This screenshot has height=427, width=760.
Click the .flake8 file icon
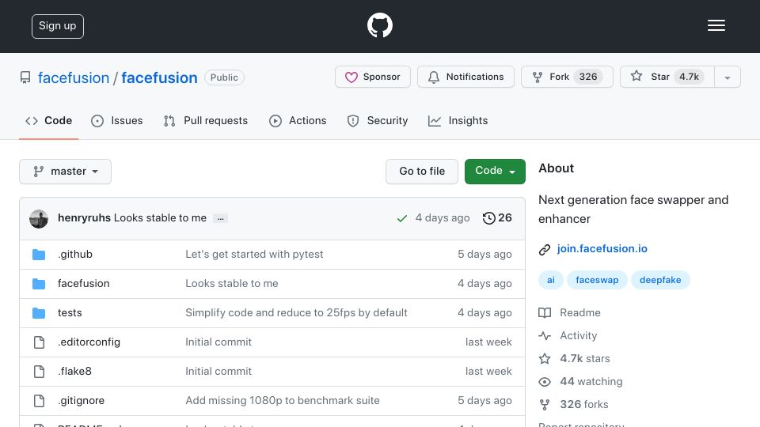point(39,372)
